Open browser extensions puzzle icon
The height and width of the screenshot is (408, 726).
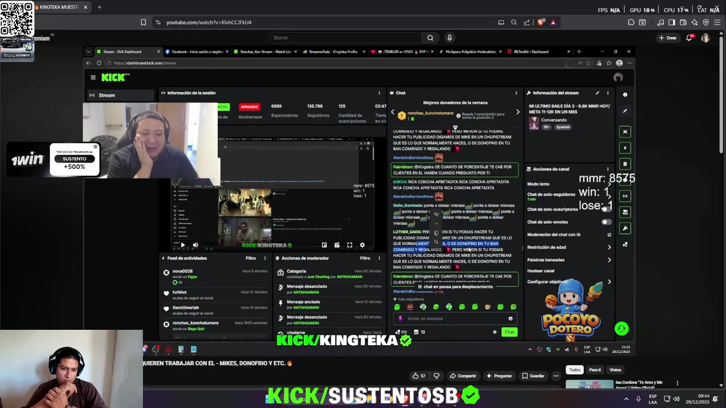coord(631,23)
